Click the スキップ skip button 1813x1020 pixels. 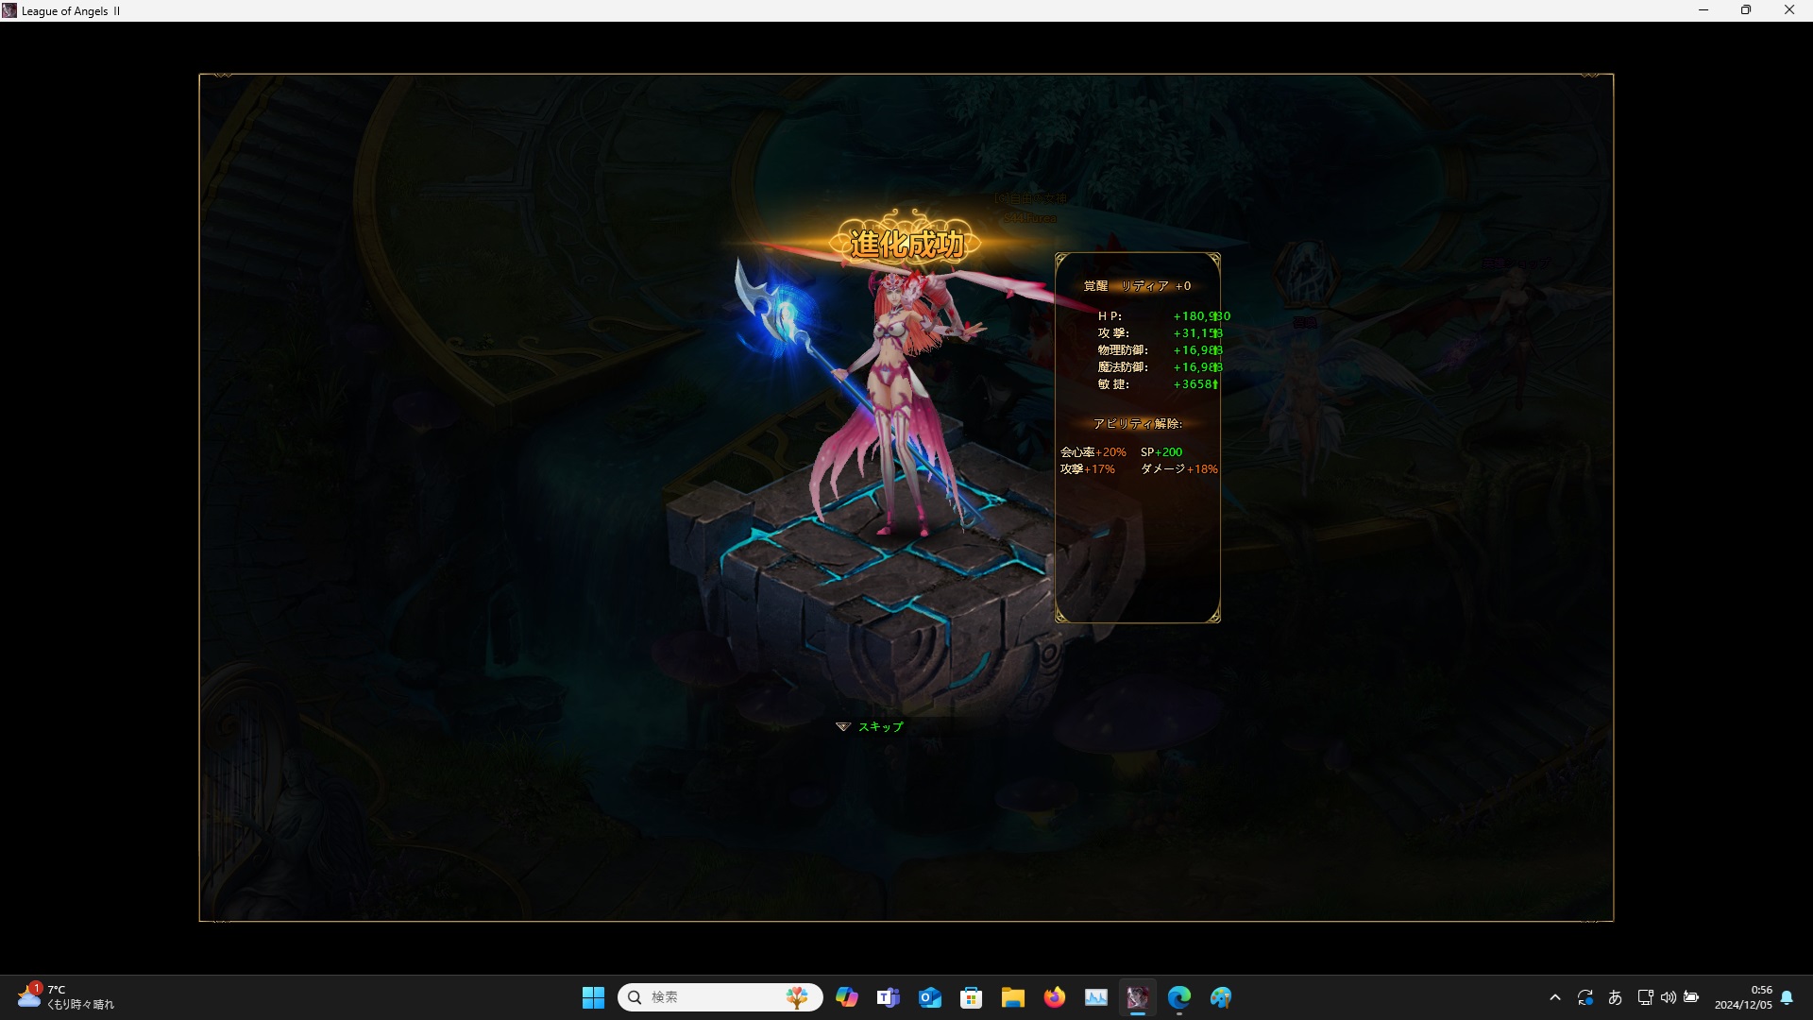coord(880,726)
